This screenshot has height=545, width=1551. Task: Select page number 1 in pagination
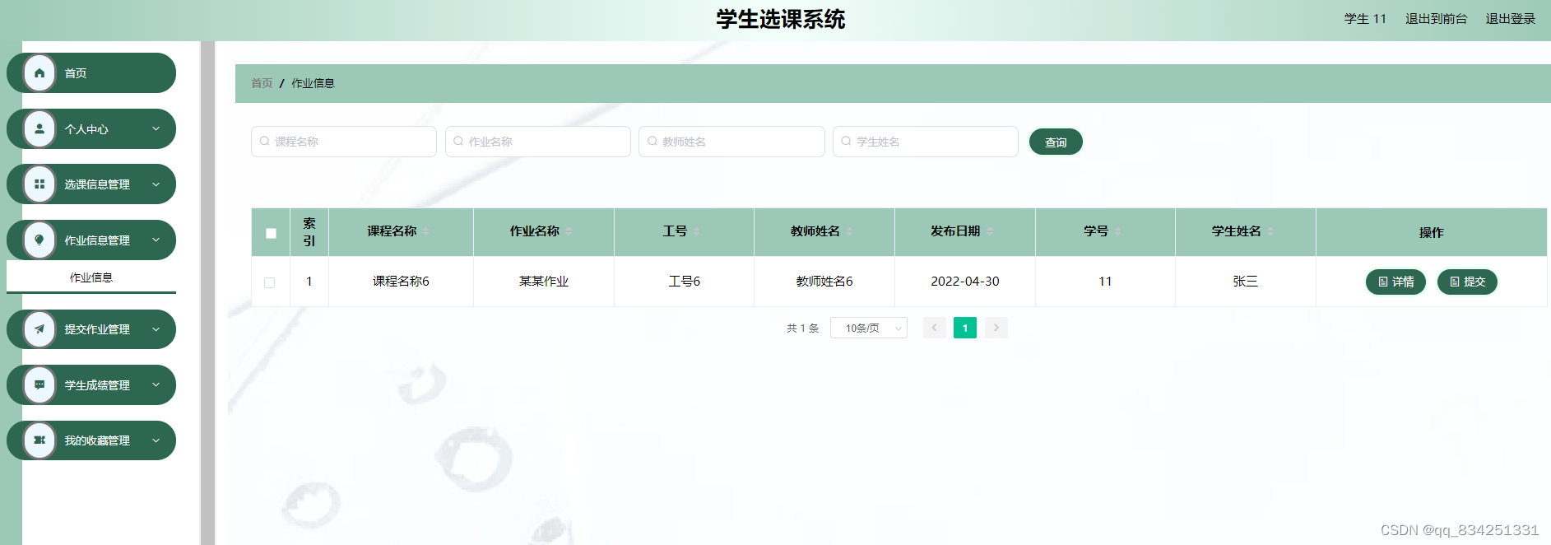[965, 328]
